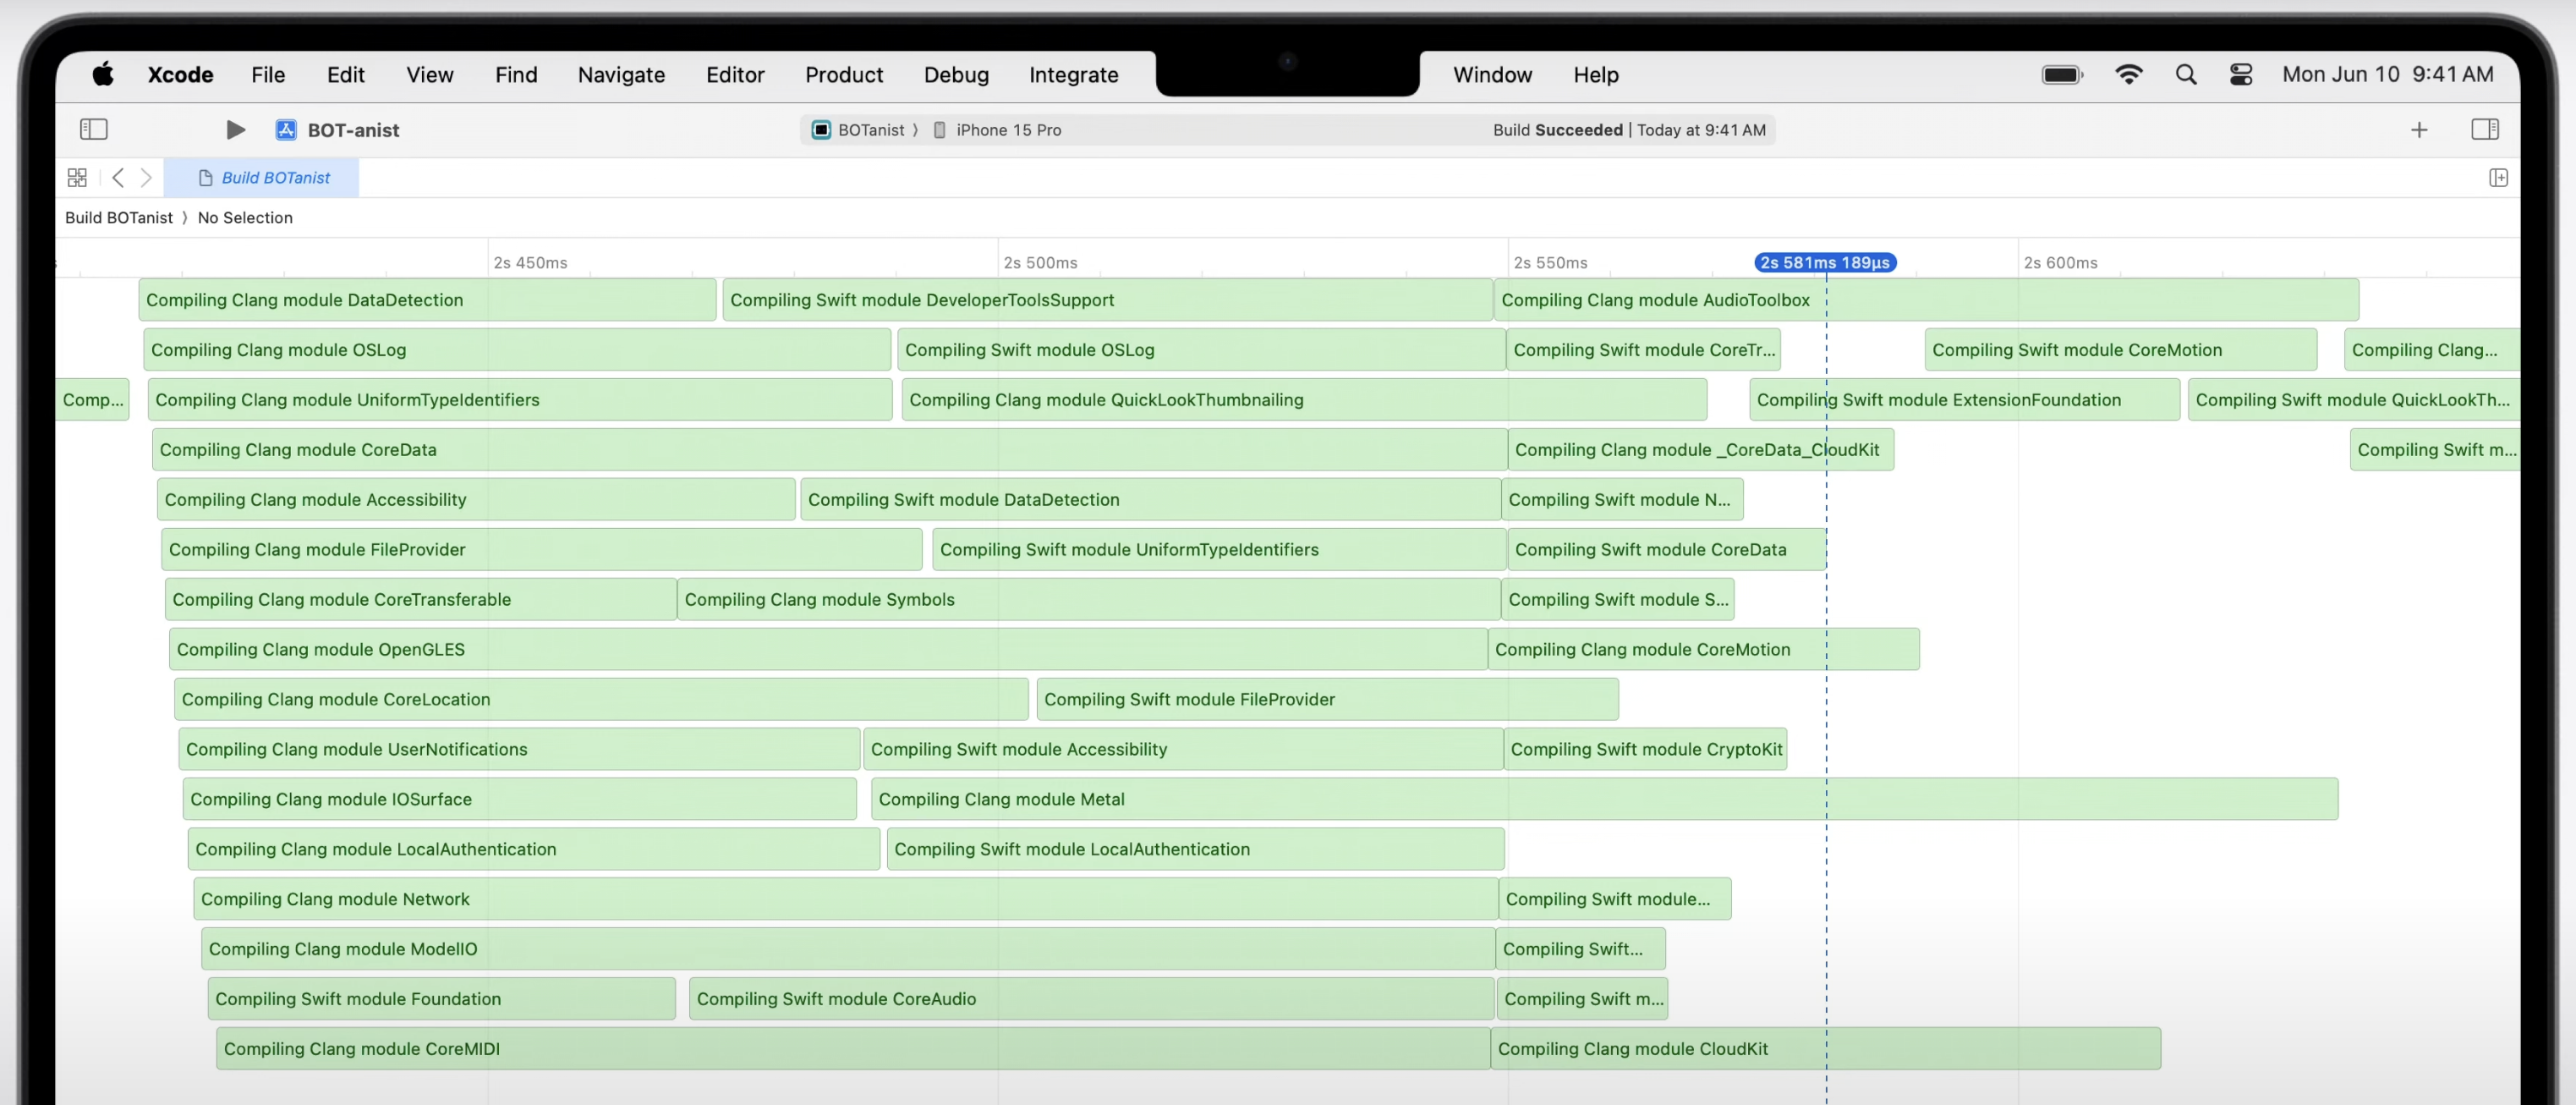Go back with the left chevron
This screenshot has height=1105, width=2576.
pos(118,177)
